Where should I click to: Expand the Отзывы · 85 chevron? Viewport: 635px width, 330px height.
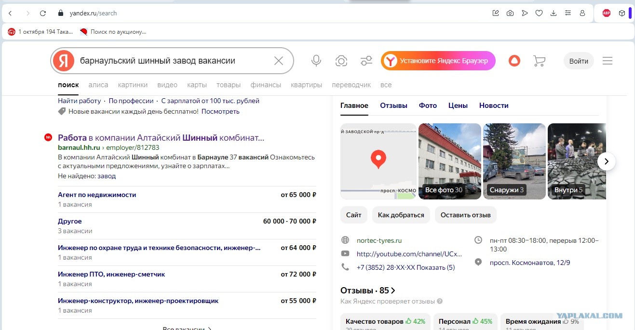(393, 290)
